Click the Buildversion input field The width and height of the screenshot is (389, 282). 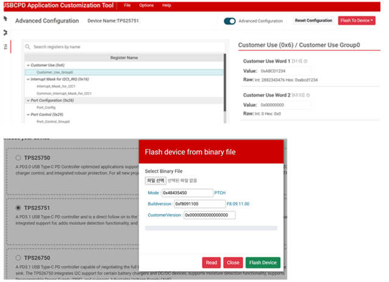point(200,204)
